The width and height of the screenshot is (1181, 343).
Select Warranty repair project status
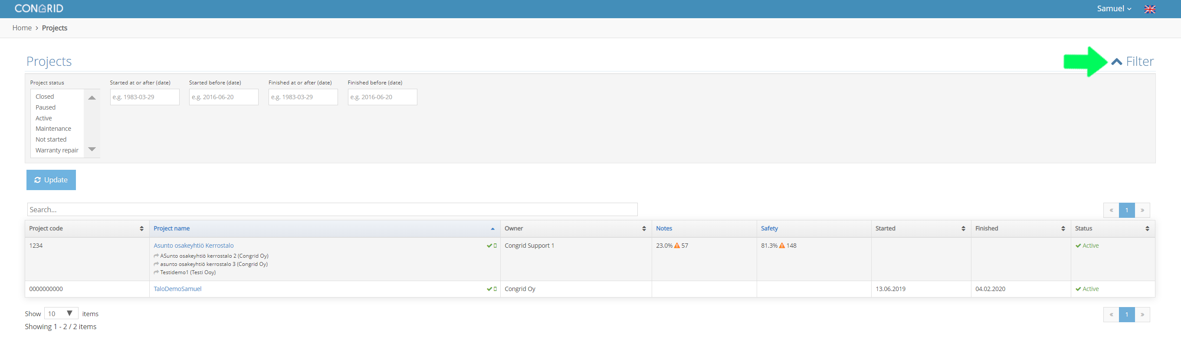coord(57,150)
